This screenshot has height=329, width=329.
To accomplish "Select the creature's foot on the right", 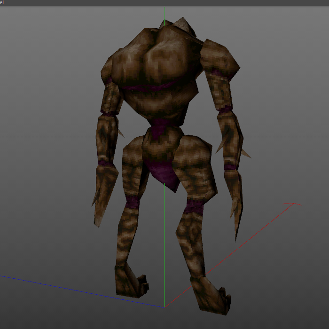I will click(x=211, y=296).
